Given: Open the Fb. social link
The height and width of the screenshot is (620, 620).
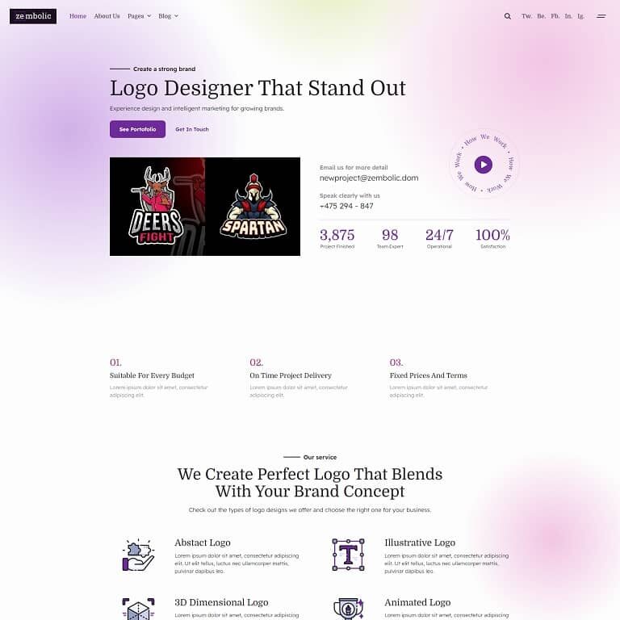Looking at the screenshot, I should click(555, 16).
